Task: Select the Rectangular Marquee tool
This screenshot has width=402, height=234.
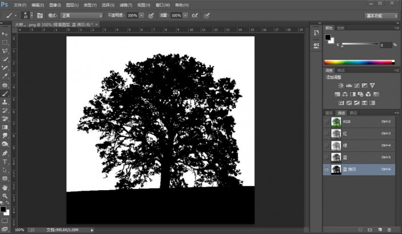Action: pyautogui.click(x=5, y=42)
